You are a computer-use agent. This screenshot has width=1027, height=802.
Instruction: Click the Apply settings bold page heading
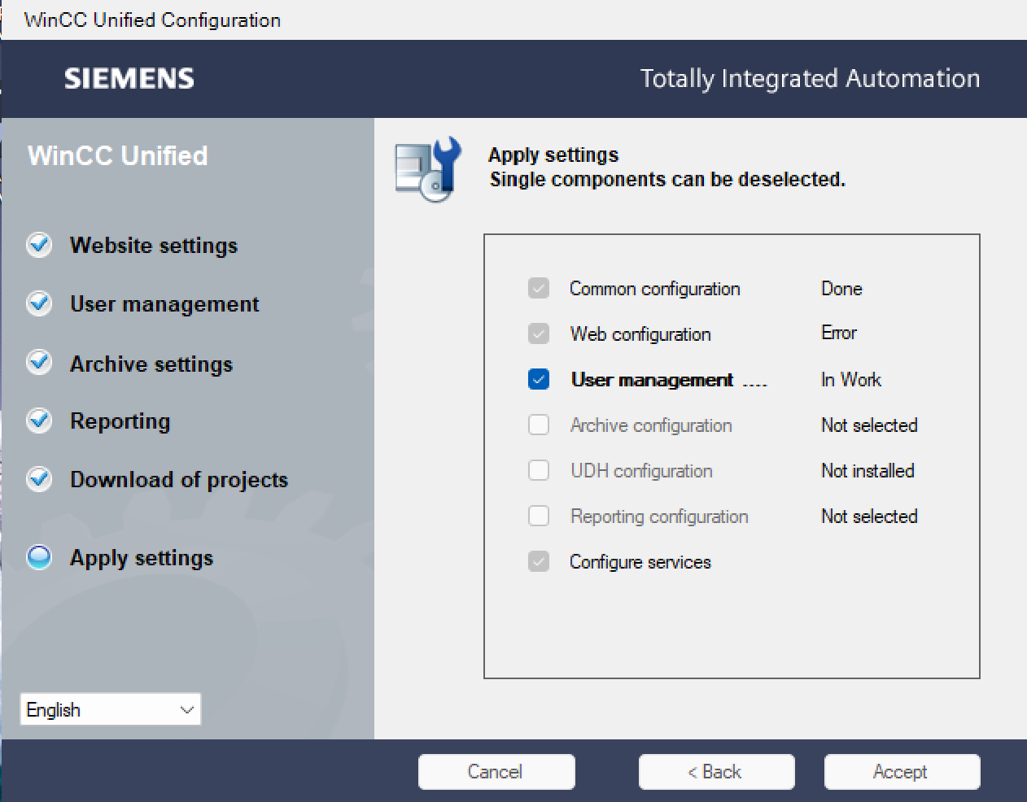[x=553, y=155]
